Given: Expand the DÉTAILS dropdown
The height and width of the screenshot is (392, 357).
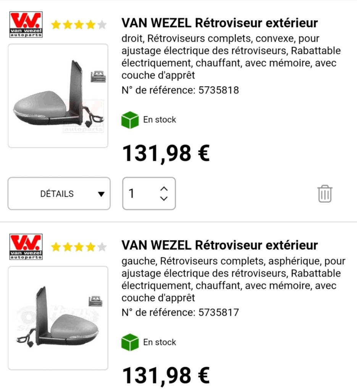Looking at the screenshot, I should (x=59, y=194).
